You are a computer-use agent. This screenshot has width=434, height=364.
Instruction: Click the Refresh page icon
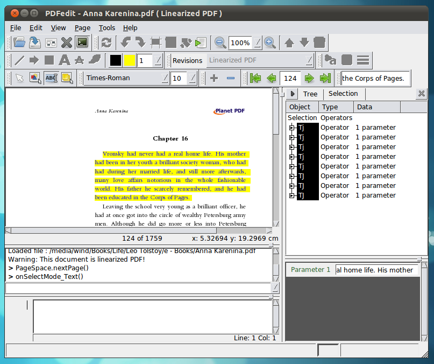[106, 43]
